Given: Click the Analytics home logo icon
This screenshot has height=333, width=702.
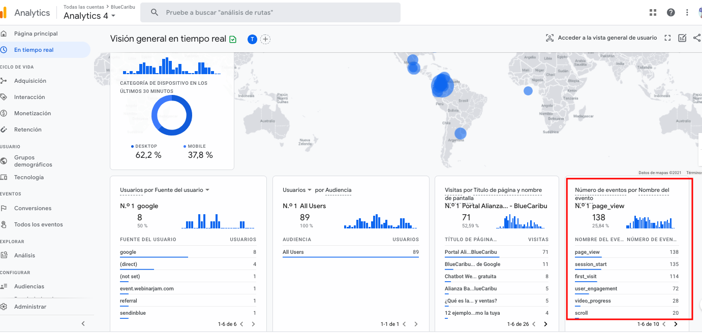Looking at the screenshot, I should 6,12.
